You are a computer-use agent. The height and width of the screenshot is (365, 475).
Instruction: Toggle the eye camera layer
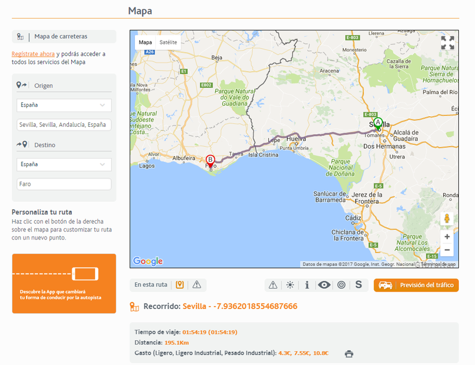(x=324, y=285)
